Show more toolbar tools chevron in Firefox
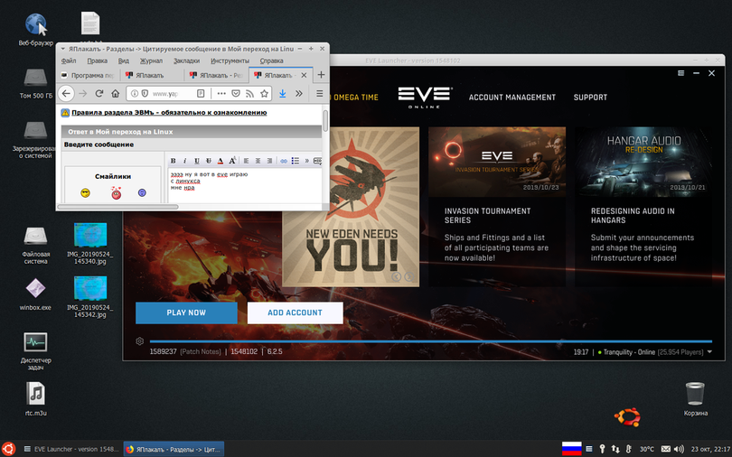The image size is (732, 457). click(x=299, y=93)
